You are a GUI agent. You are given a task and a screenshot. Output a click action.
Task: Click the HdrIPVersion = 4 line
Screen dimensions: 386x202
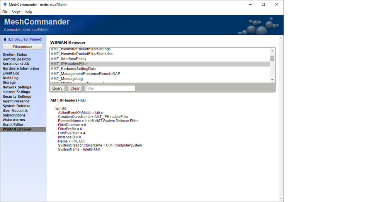pyautogui.click(x=71, y=133)
